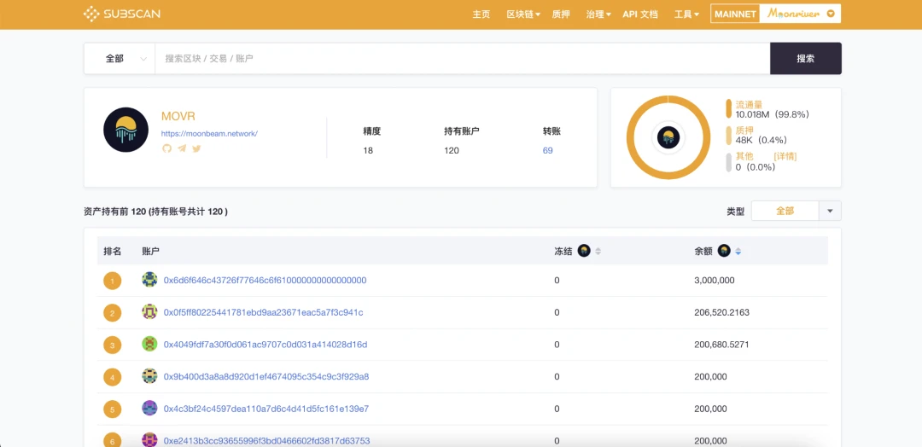Click the Subscan logo in header
Image resolution: width=922 pixels, height=447 pixels.
pyautogui.click(x=121, y=14)
